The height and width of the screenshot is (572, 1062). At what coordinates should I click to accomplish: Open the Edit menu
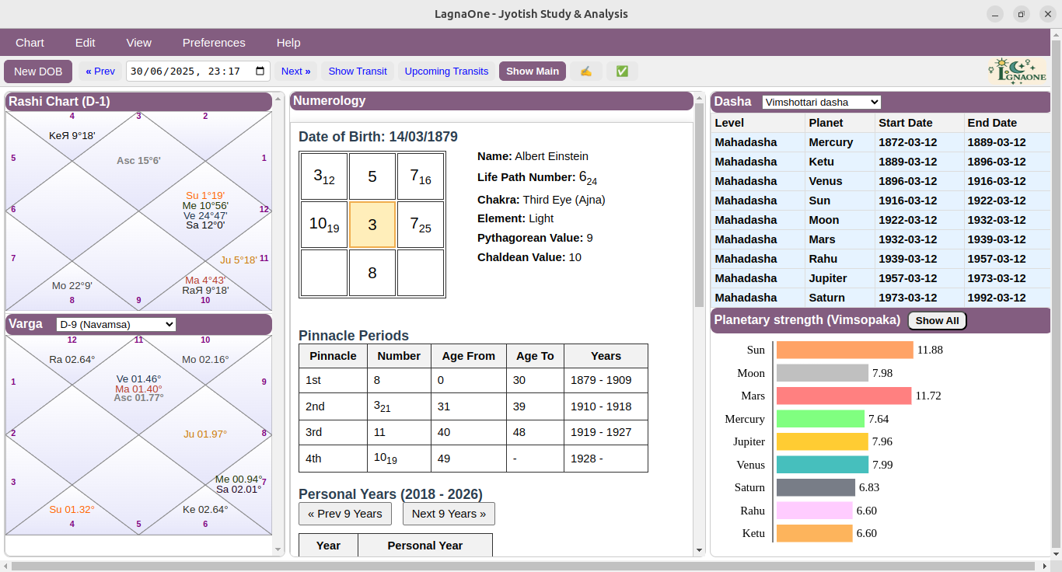(86, 43)
